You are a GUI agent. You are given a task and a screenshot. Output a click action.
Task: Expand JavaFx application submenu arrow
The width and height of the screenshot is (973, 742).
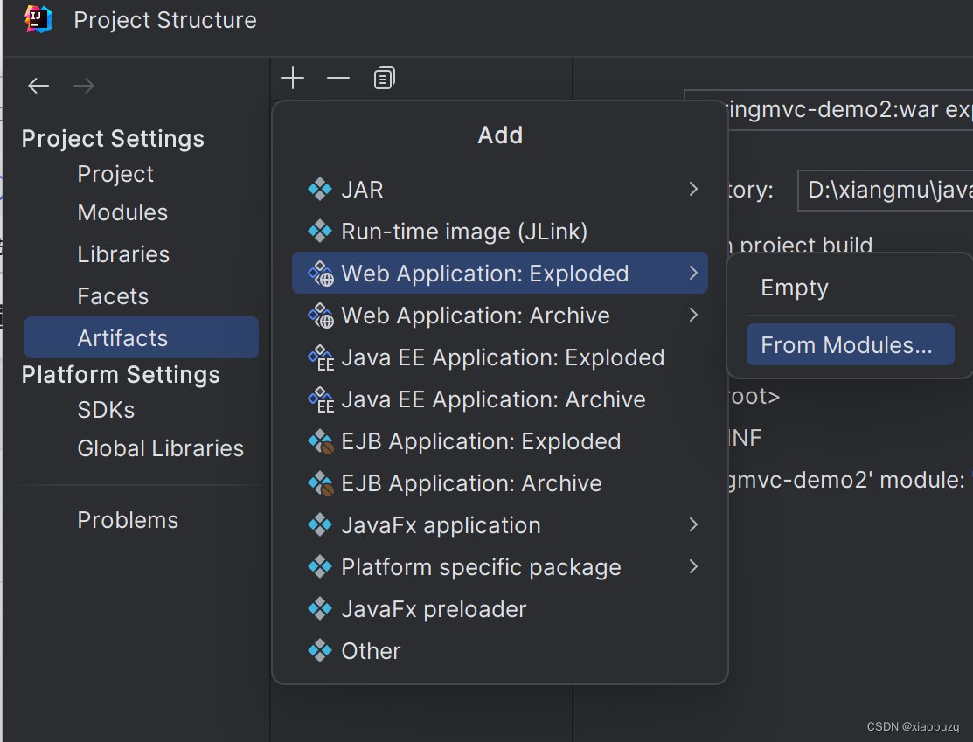pyautogui.click(x=693, y=525)
